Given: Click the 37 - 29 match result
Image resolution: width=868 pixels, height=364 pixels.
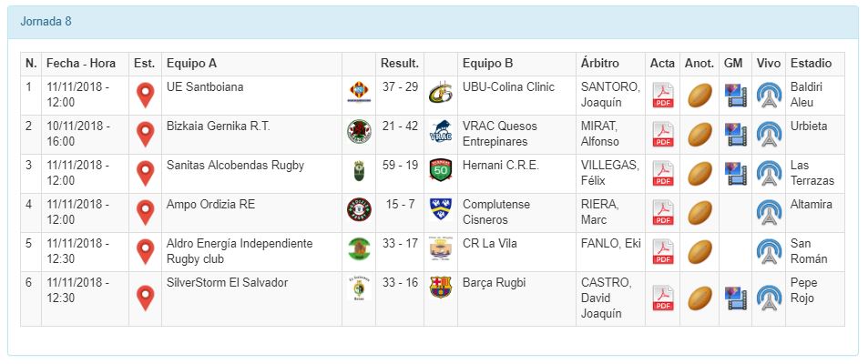Looking at the screenshot, I should coord(400,87).
